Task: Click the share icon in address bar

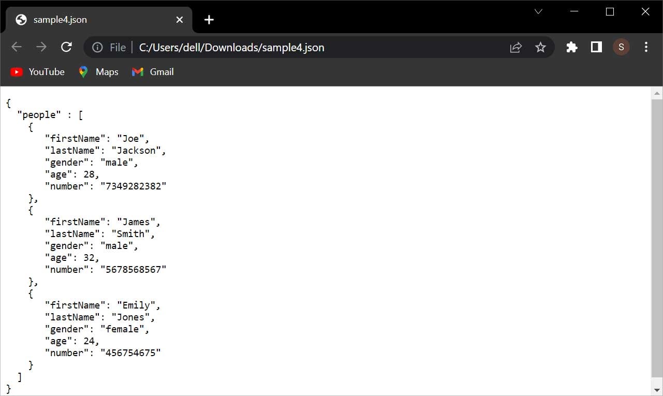Action: click(x=515, y=47)
